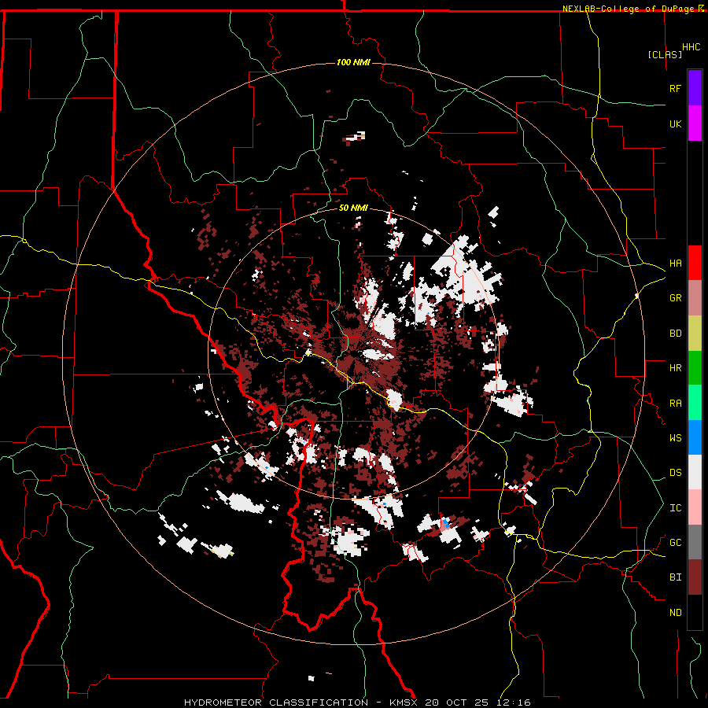Click the HA red legend swatch
This screenshot has height=708, width=708.
(x=695, y=263)
